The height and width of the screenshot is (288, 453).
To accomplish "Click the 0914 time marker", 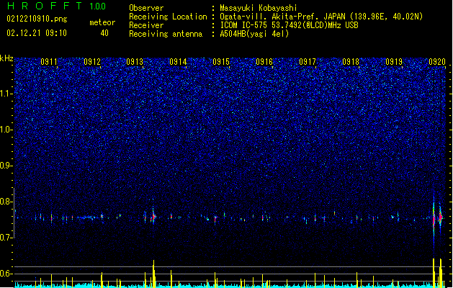I will click(x=179, y=62).
